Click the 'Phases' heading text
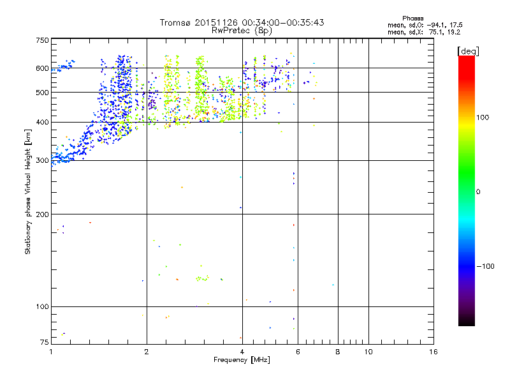The width and height of the screenshot is (510, 383). click(x=412, y=19)
